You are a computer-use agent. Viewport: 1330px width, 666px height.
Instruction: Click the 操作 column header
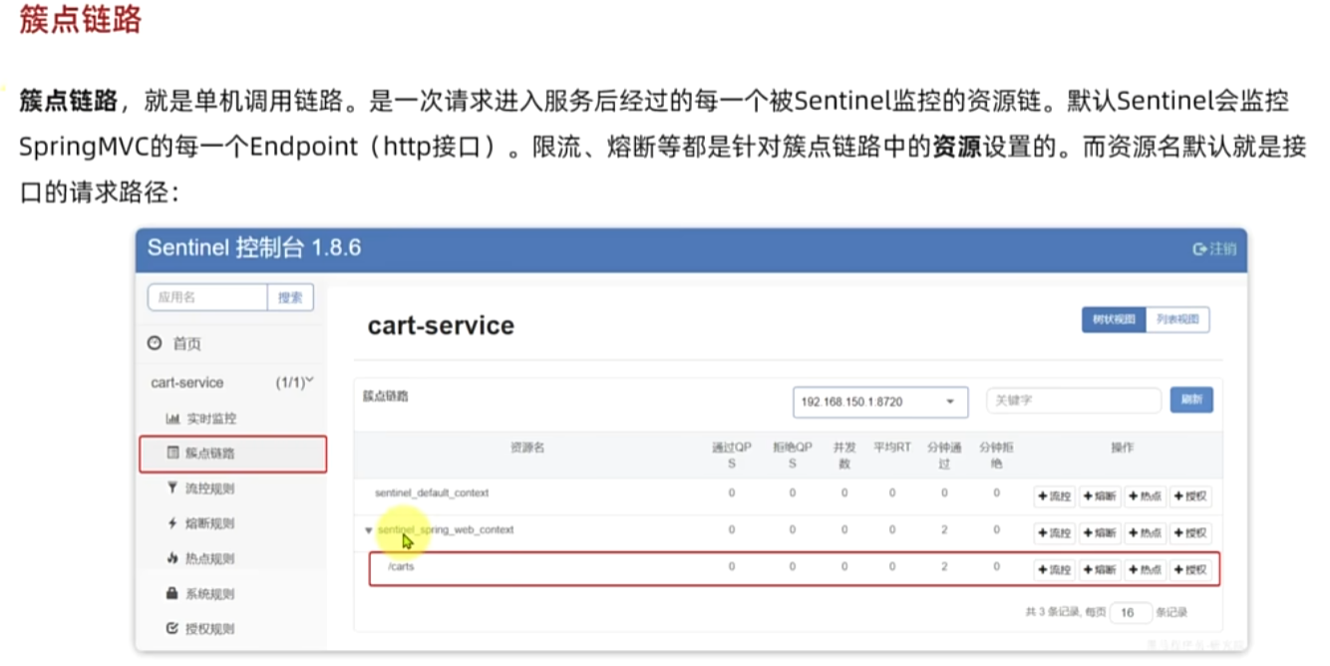(1122, 448)
